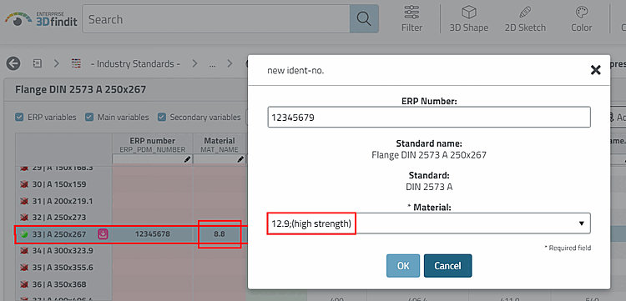This screenshot has height=301, width=626.
Task: Open the Filter tool
Action: coord(411,18)
